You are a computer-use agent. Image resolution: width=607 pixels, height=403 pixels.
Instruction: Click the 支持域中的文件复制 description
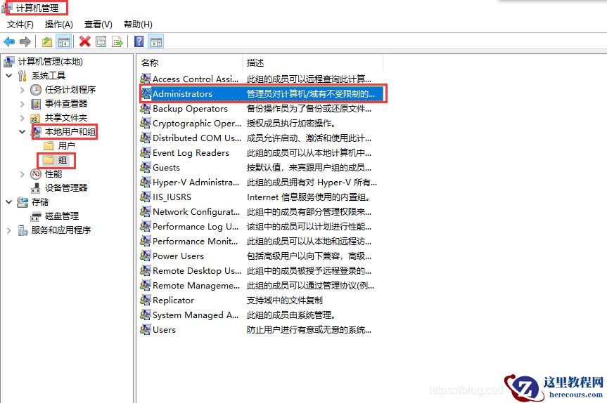(285, 300)
